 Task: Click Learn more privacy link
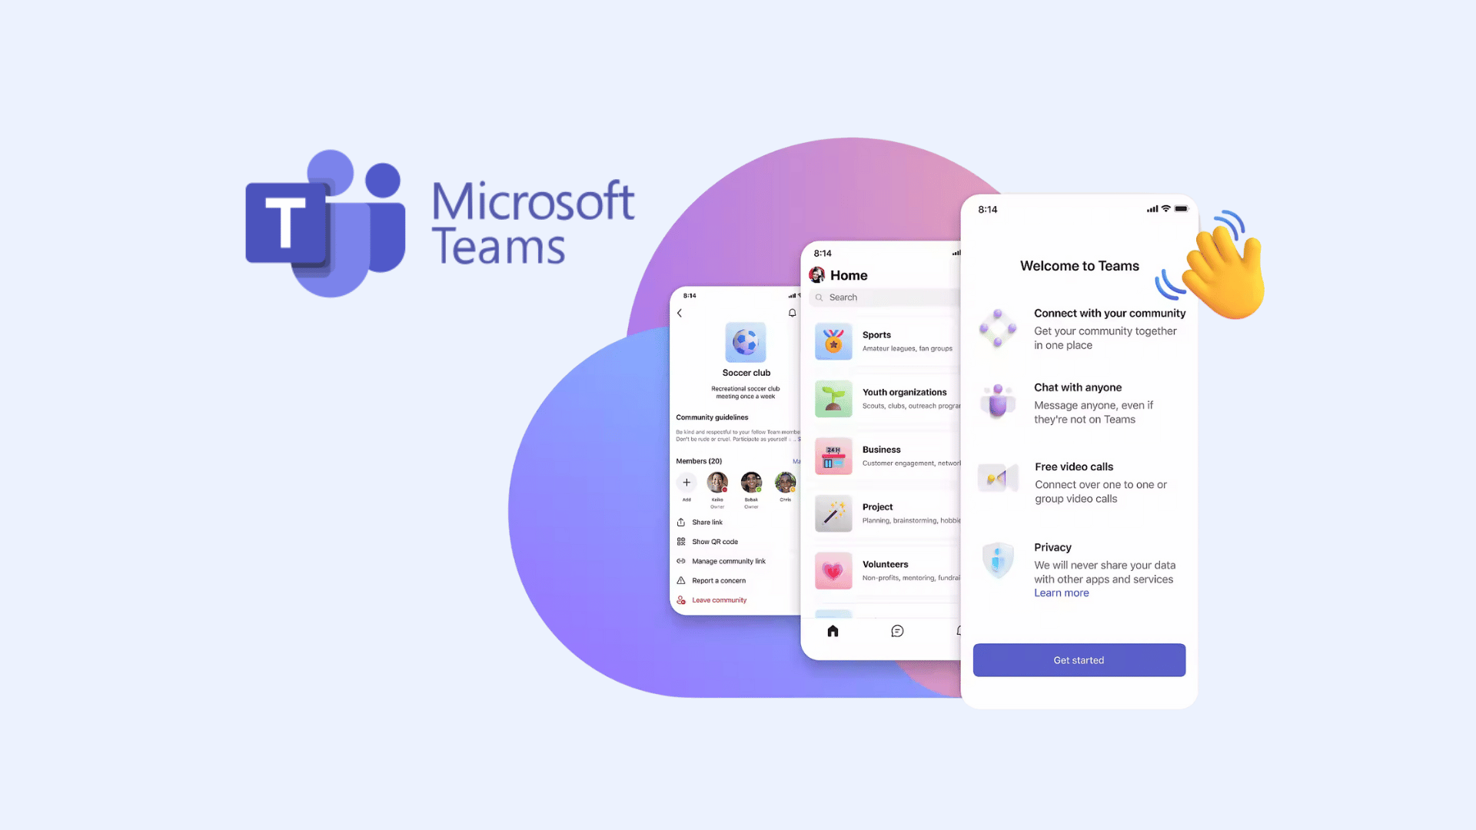[1062, 593]
